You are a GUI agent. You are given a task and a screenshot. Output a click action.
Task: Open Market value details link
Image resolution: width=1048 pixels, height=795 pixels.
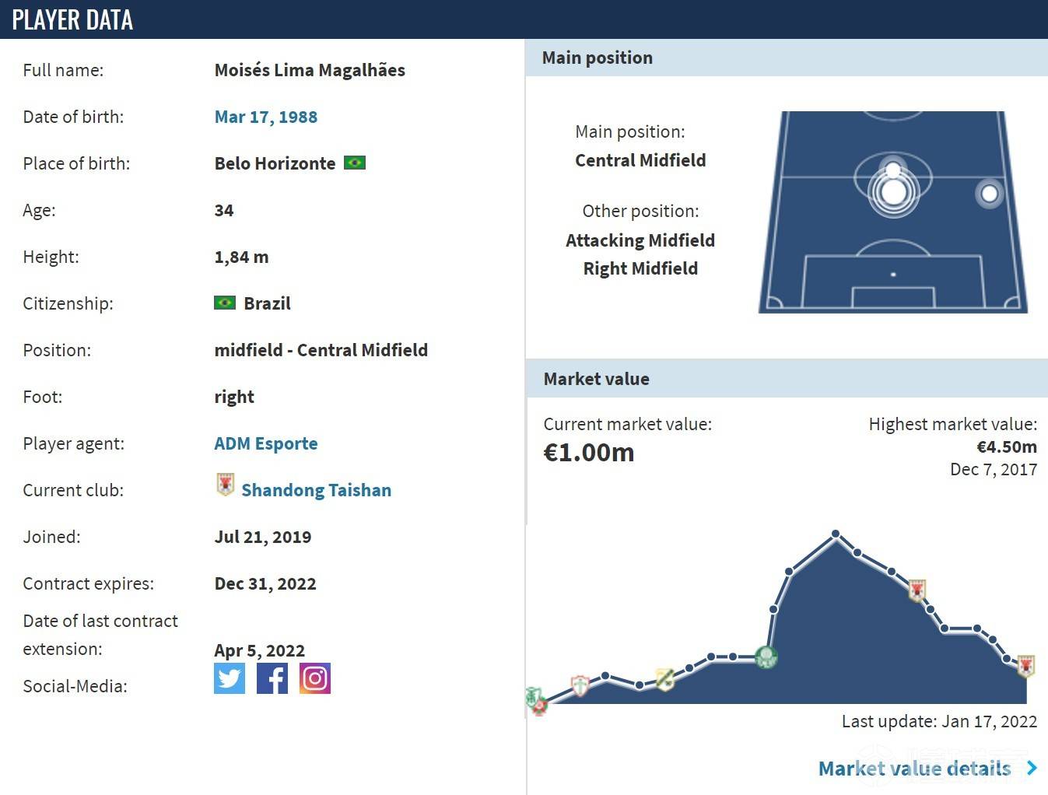click(915, 769)
